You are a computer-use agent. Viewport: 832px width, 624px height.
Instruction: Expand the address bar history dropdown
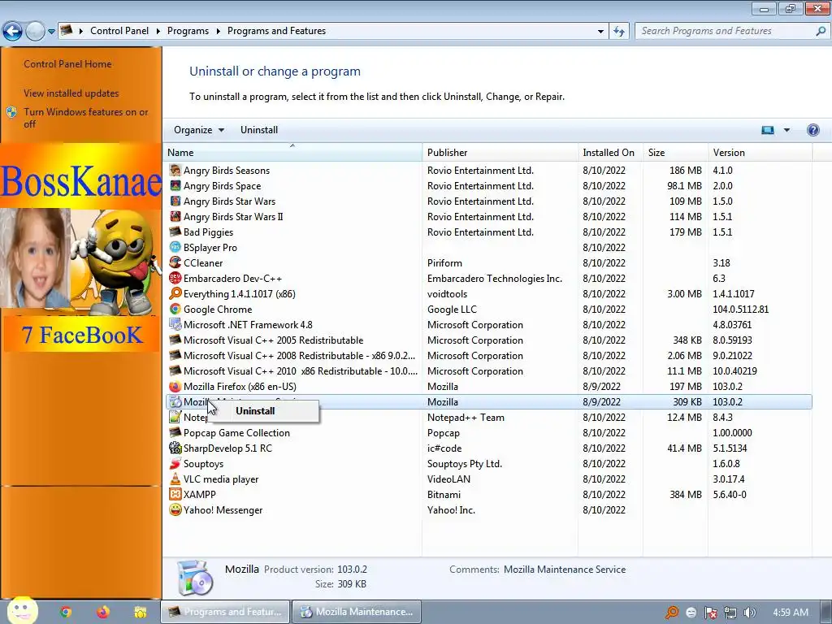tap(600, 32)
